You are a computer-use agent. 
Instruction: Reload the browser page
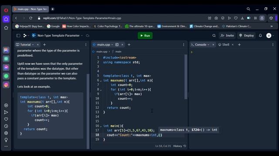coord(31,18)
